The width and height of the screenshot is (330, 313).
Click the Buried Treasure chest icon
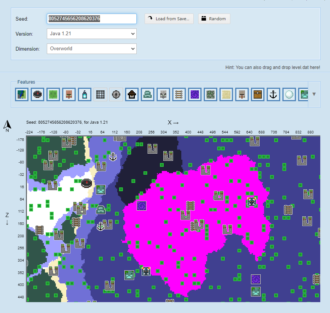[258, 94]
